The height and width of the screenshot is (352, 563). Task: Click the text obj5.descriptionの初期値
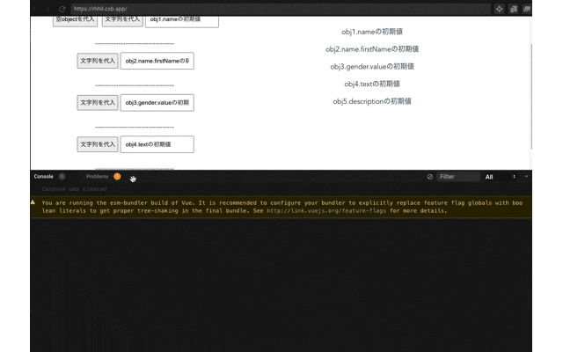(372, 101)
